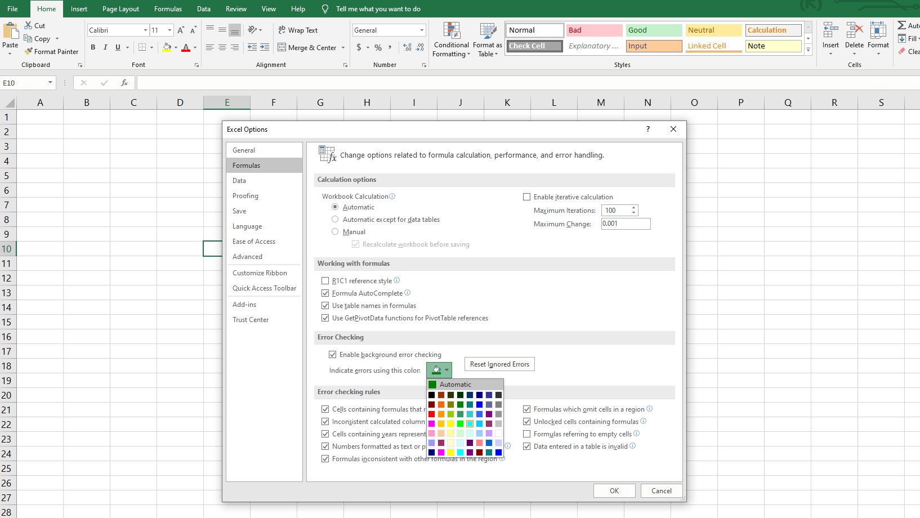
Task: Click the Reset Ignored Errors button
Action: [x=499, y=364]
